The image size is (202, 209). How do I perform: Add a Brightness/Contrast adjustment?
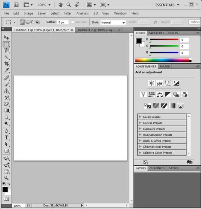point(152,83)
